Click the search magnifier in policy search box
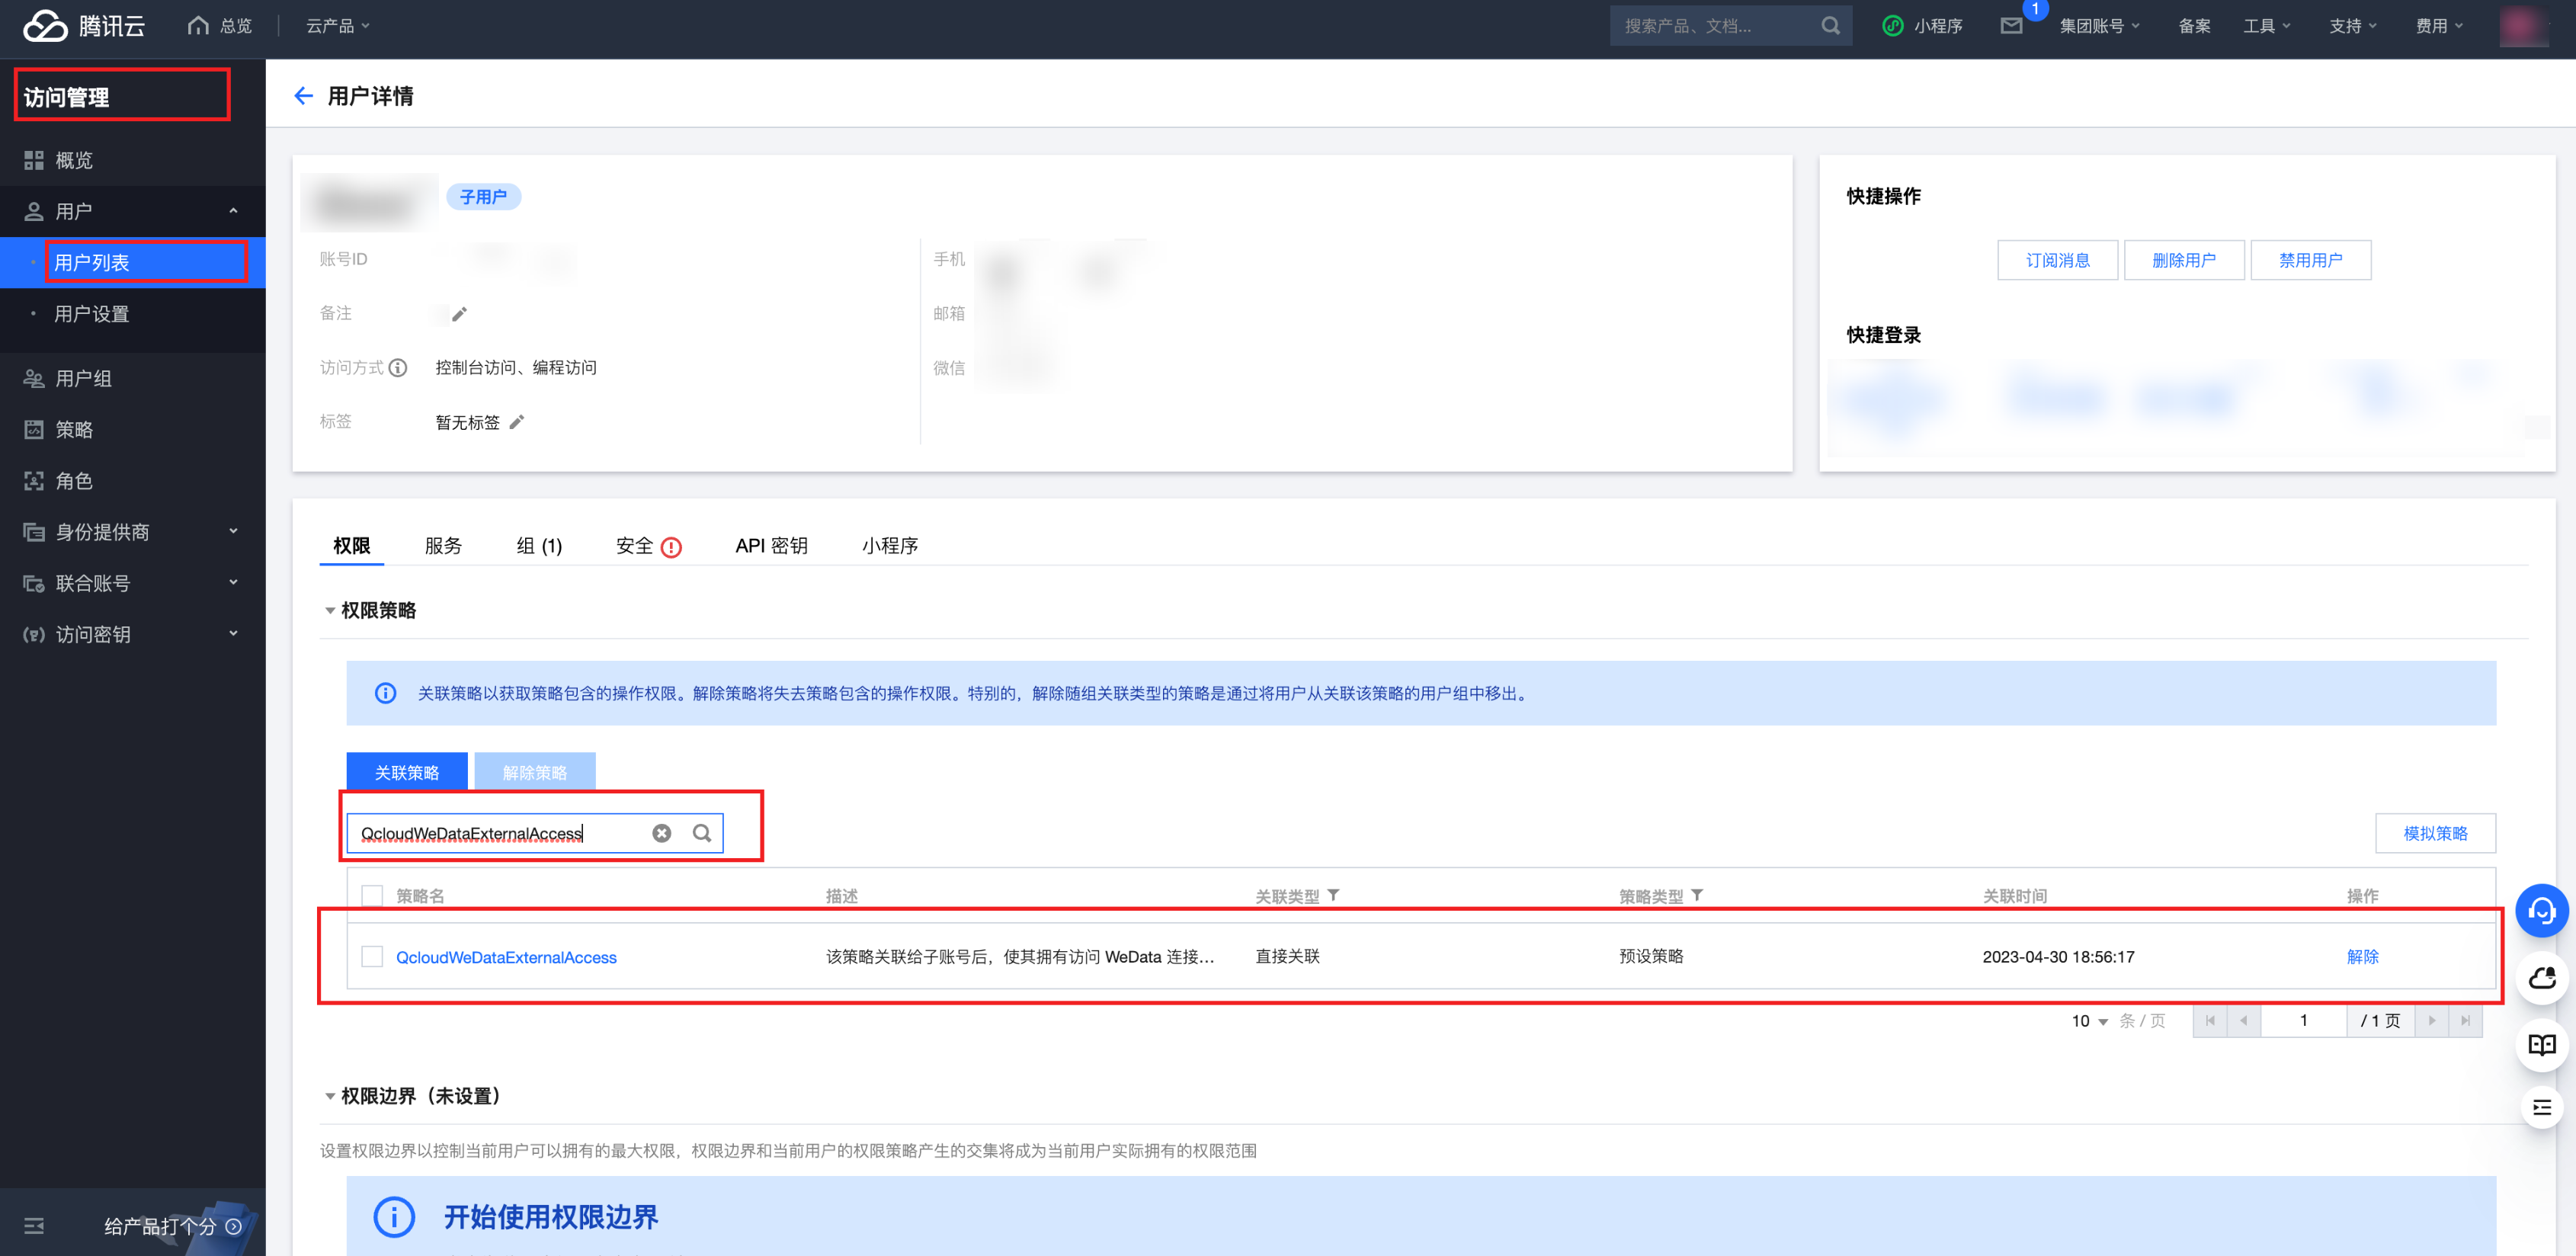Viewport: 2576px width, 1256px height. pos(702,833)
